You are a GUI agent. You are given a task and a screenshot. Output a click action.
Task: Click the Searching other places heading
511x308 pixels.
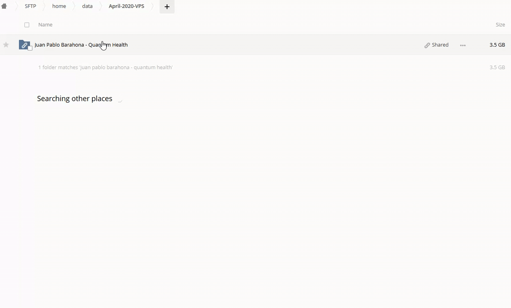pyautogui.click(x=74, y=99)
